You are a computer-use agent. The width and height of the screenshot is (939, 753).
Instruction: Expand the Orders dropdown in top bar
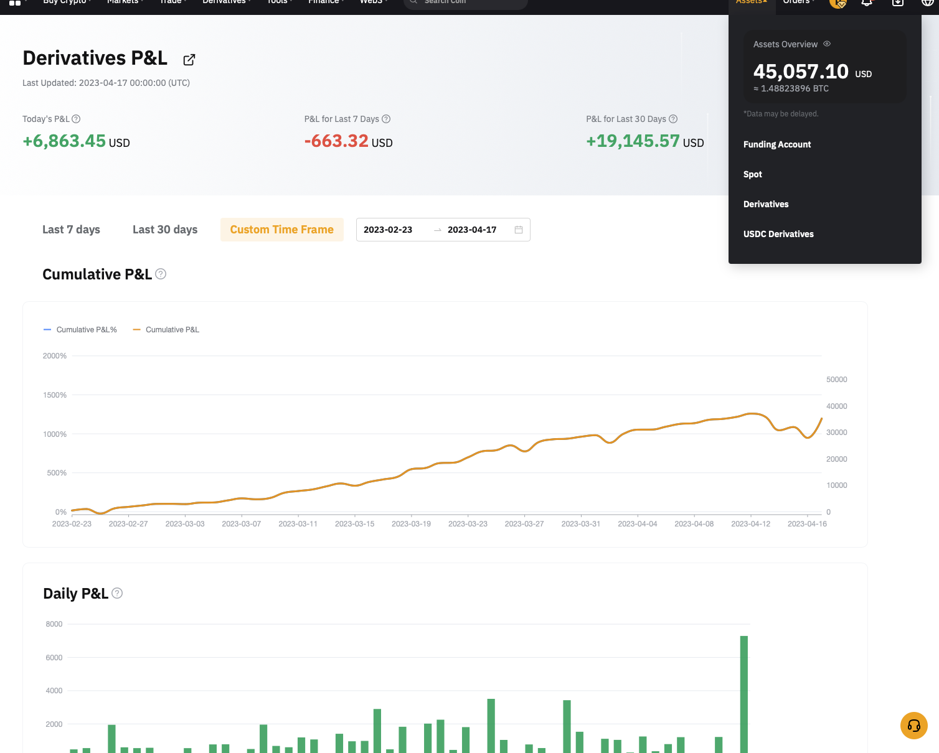coord(798,2)
